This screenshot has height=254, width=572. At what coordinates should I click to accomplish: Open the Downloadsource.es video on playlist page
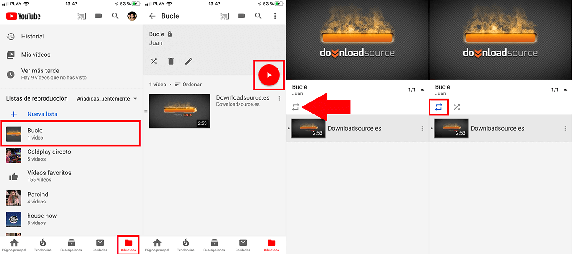pos(214,111)
